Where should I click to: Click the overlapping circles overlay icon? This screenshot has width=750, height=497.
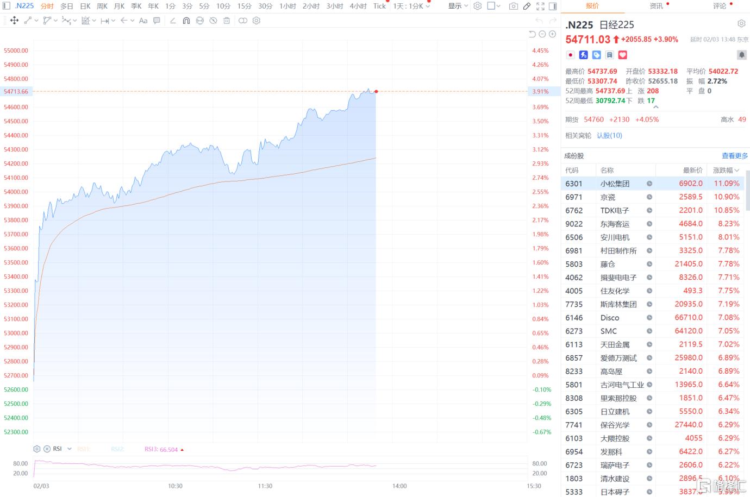click(243, 21)
